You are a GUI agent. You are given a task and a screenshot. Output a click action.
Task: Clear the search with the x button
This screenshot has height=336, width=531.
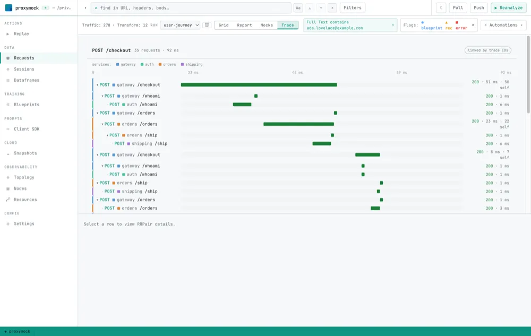[332, 8]
